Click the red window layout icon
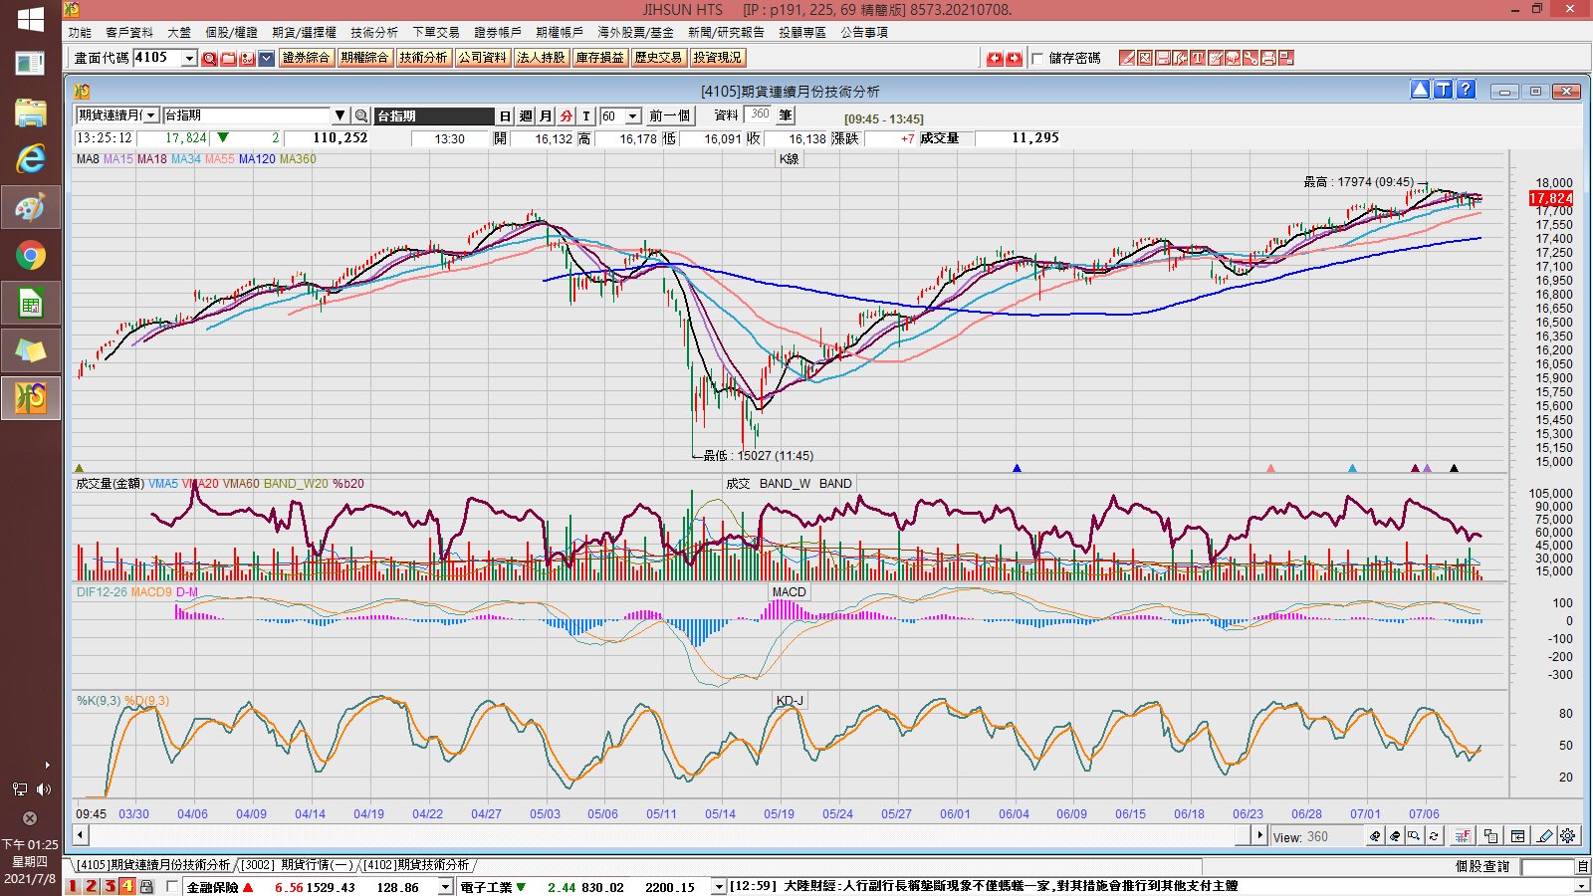Image resolution: width=1593 pixels, height=896 pixels. coord(1285,58)
